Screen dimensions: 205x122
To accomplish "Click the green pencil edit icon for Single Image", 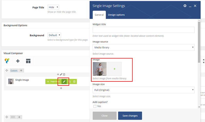I will coord(64,81).
